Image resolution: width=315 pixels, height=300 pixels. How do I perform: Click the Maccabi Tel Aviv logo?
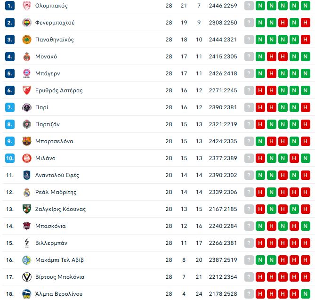click(x=26, y=260)
